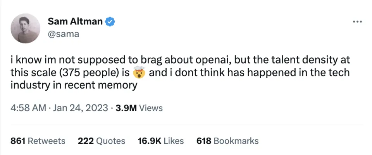Open the 222 Quotes list

point(102,141)
